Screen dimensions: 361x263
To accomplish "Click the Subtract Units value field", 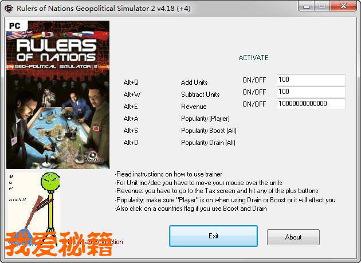I will point(311,92).
